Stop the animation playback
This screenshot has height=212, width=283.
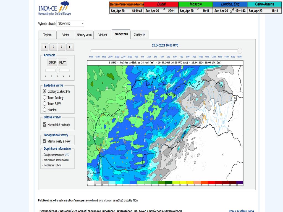click(x=52, y=62)
